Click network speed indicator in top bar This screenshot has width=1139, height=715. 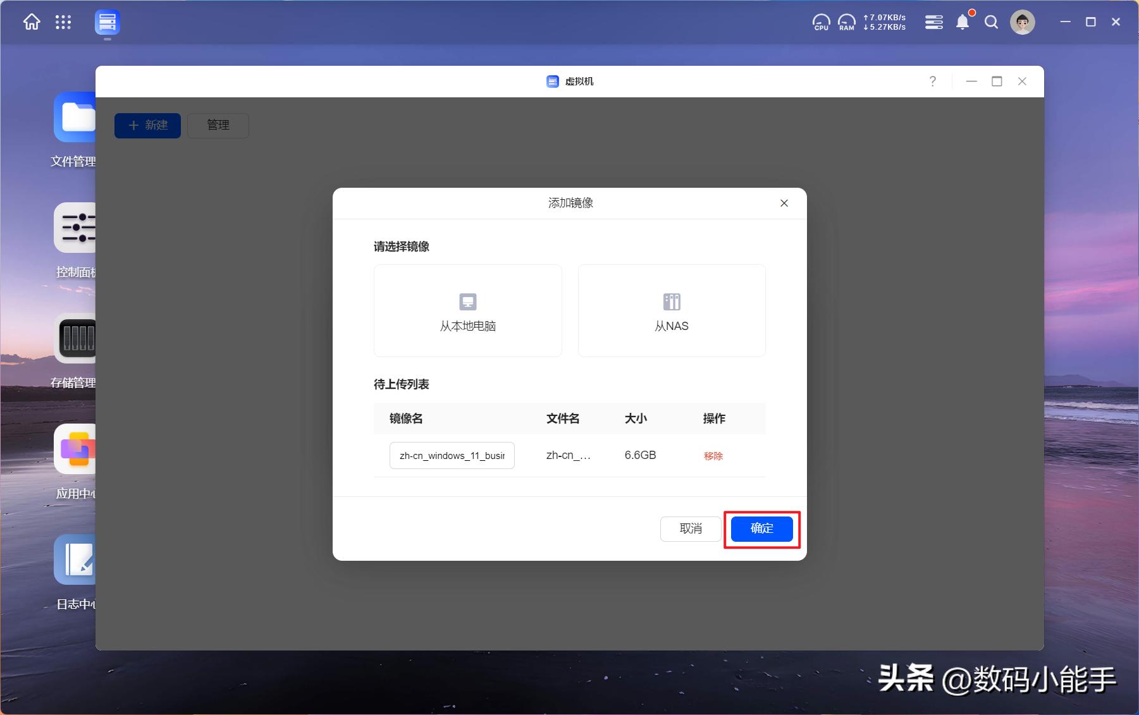tap(884, 23)
